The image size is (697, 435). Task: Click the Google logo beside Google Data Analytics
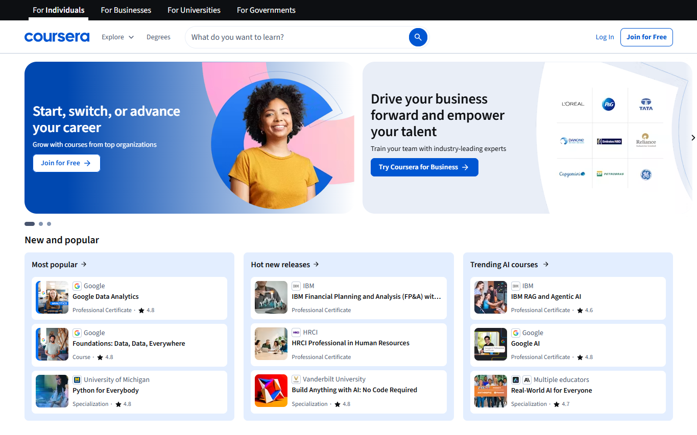click(77, 286)
